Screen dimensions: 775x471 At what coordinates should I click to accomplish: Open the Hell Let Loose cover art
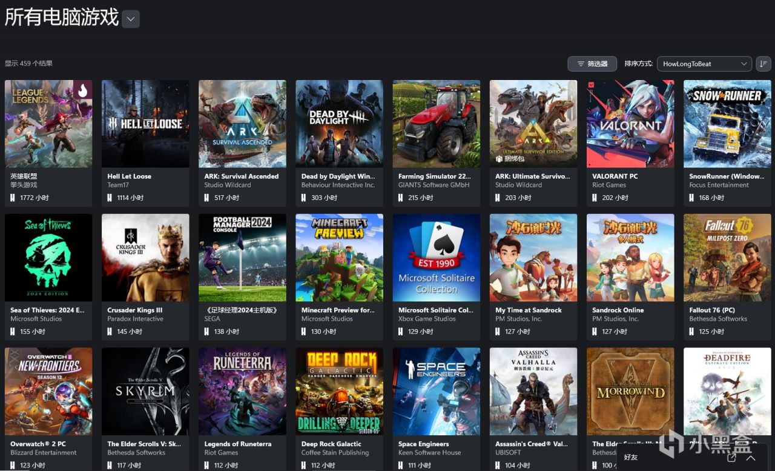coord(145,124)
